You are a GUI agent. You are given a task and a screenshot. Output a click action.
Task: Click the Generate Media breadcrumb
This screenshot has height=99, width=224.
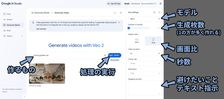(x=40, y=13)
